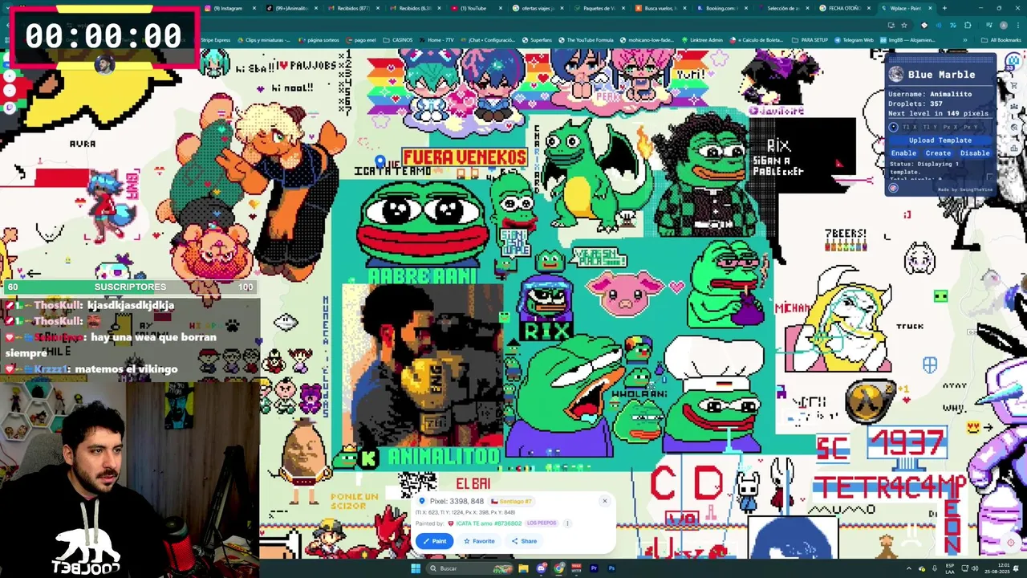
Task: Click Upload Template in Blue Marble
Action: pyautogui.click(x=940, y=140)
